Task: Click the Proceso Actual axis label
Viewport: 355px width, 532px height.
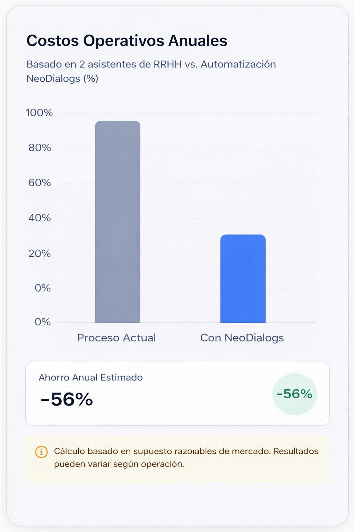Action: [116, 338]
